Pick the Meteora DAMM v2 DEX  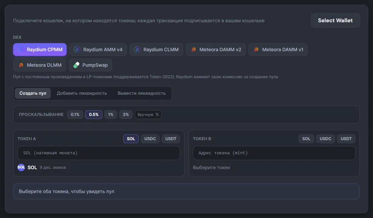point(216,50)
